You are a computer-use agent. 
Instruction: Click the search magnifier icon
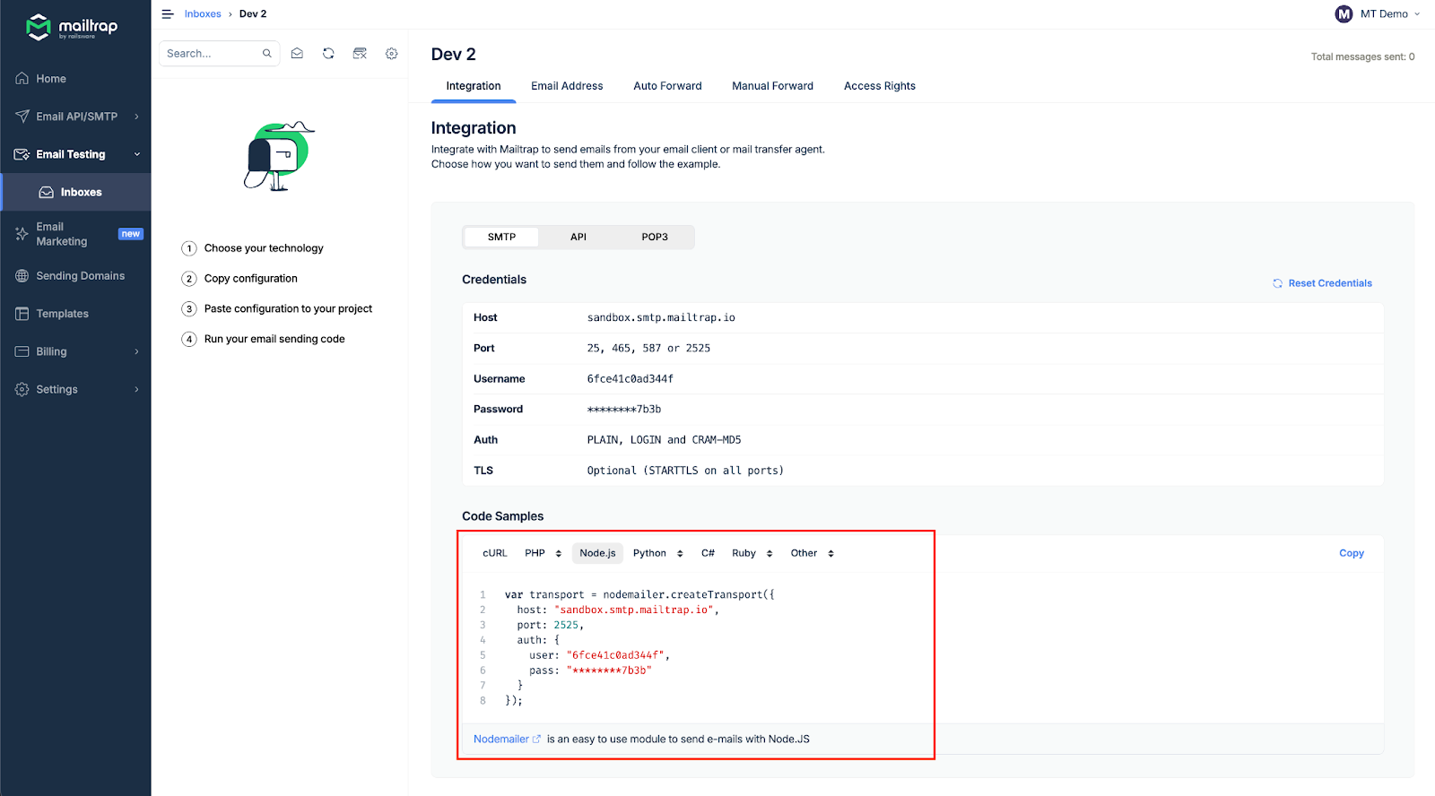(266, 54)
